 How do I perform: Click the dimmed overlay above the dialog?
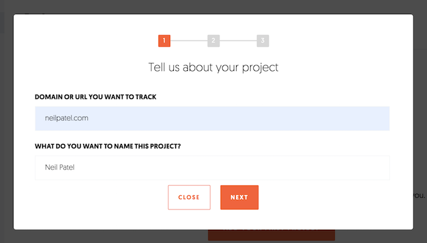pos(213,7)
